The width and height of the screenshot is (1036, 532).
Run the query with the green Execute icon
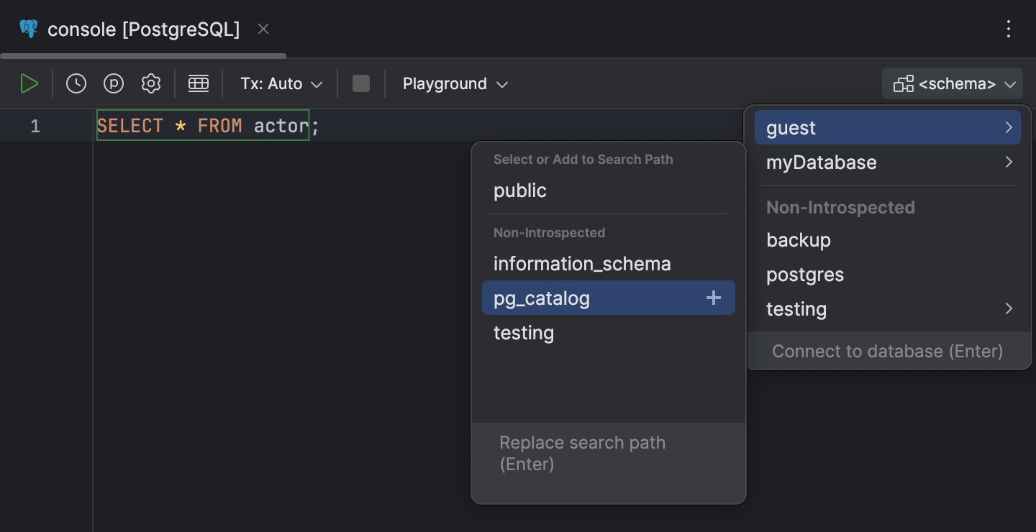[x=29, y=84]
